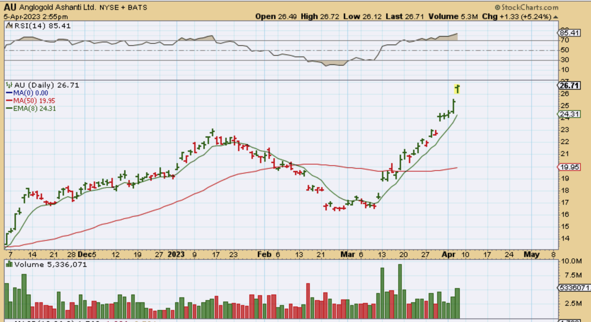The width and height of the screenshot is (591, 322).
Task: Select the 28 date label before Dec
Action: click(72, 254)
